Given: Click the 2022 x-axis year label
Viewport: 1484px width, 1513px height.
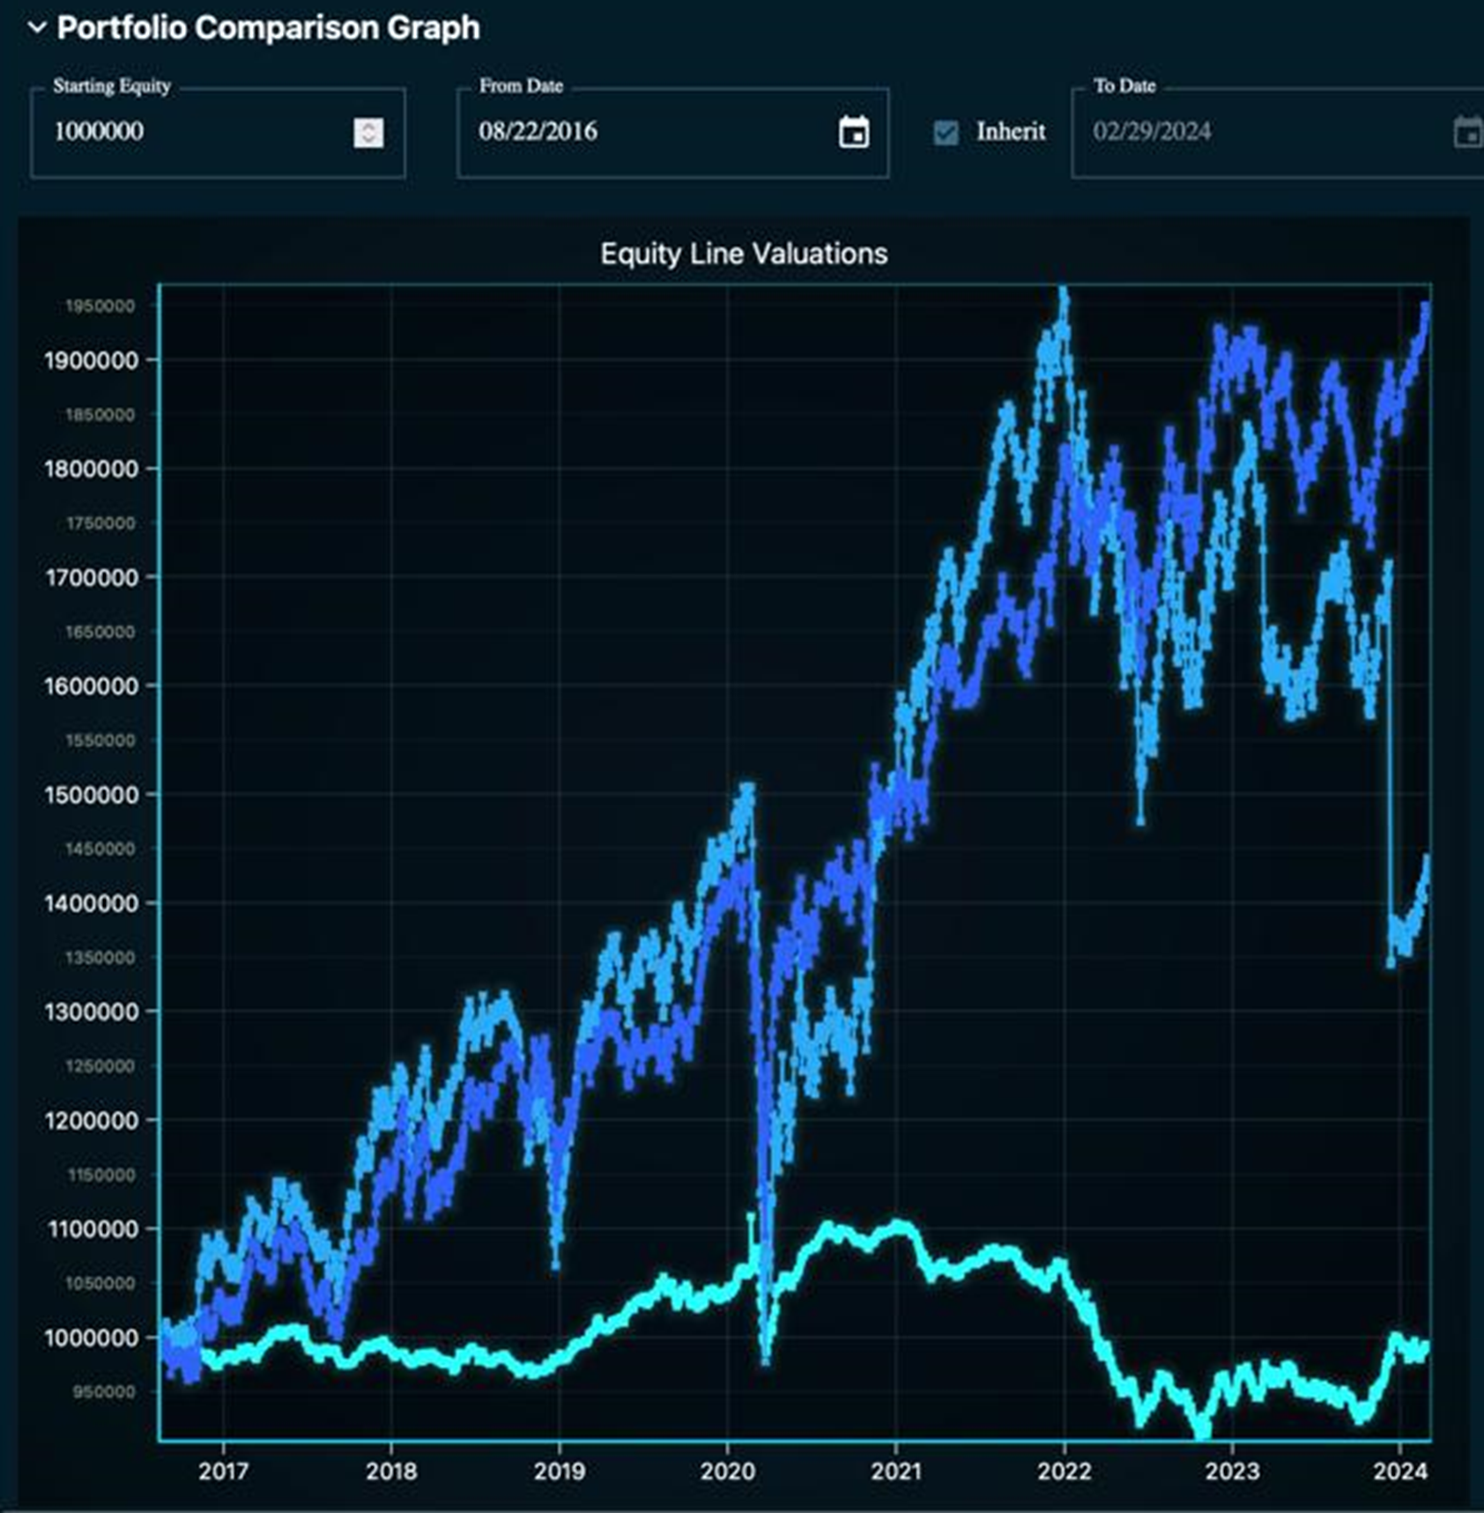Looking at the screenshot, I should point(1064,1471).
